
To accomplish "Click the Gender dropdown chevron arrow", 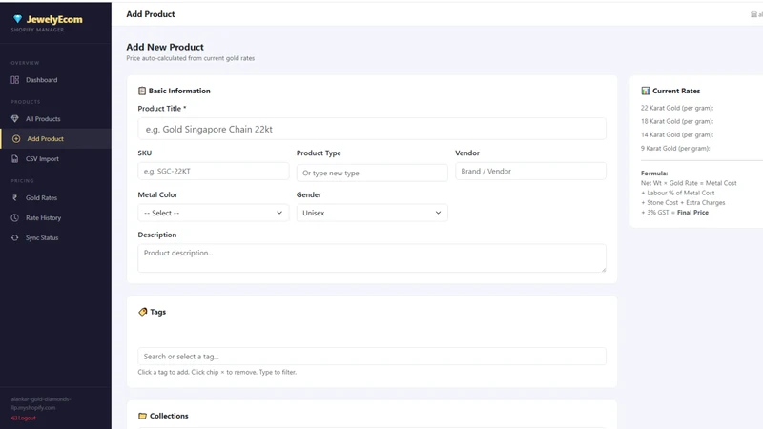I will 438,213.
